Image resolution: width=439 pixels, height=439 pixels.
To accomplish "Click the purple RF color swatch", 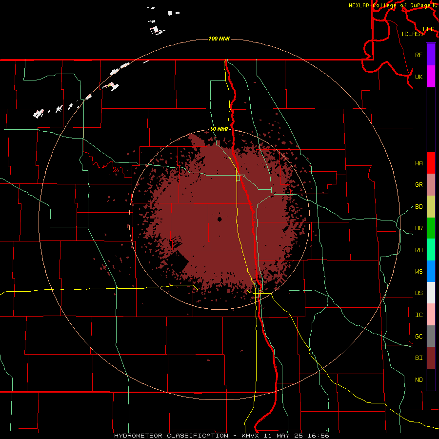I will [431, 55].
